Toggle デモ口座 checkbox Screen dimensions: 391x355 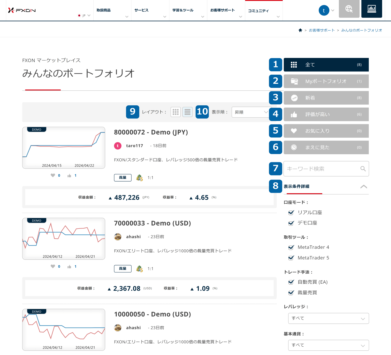(291, 223)
